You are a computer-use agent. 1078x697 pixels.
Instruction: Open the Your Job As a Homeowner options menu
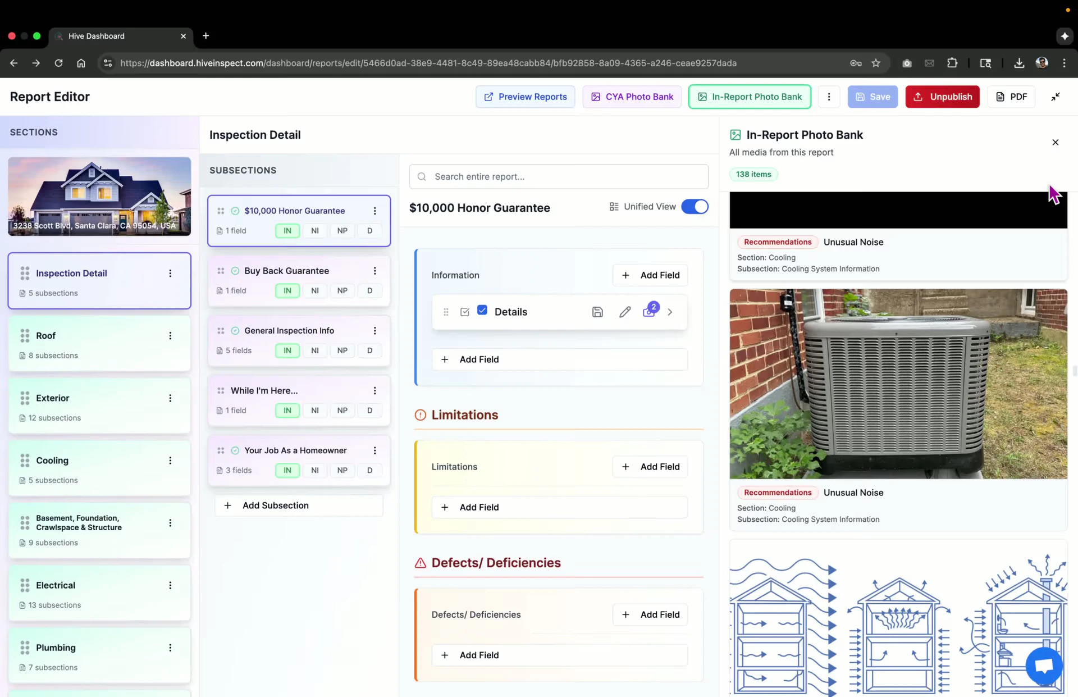[375, 450]
